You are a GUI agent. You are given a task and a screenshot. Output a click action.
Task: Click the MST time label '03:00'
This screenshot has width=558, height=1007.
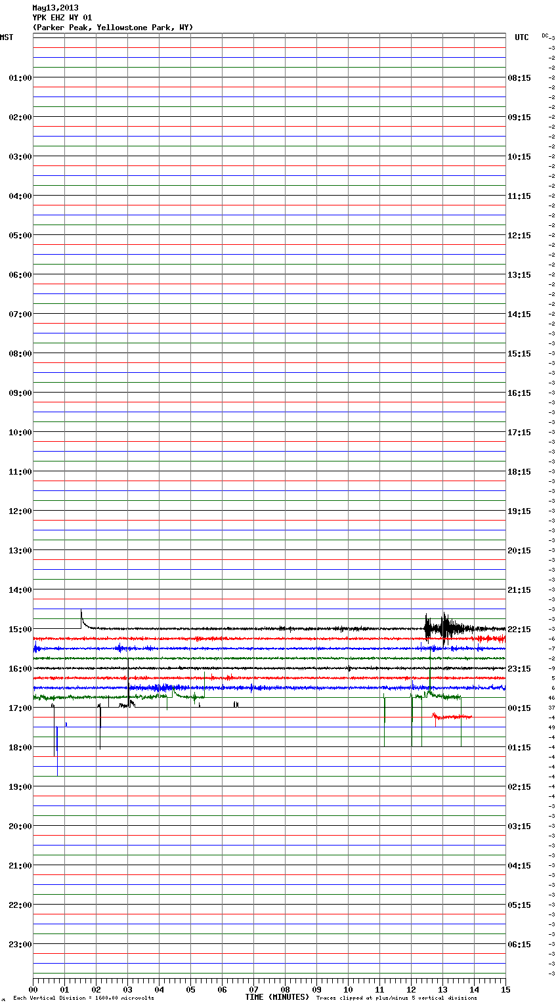pos(20,157)
